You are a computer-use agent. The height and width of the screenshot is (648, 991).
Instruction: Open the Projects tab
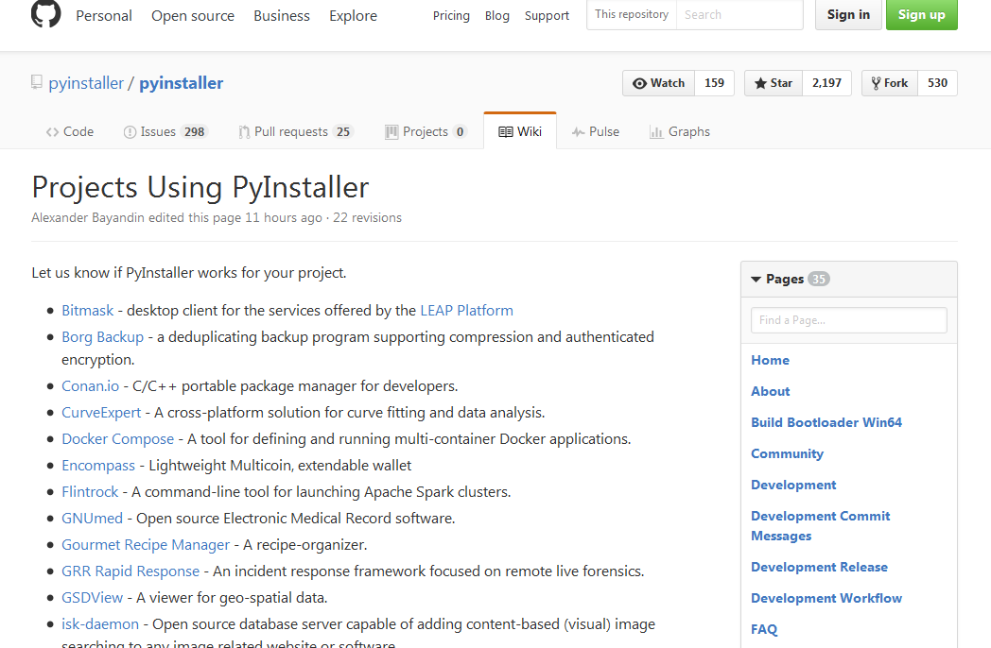(x=426, y=131)
